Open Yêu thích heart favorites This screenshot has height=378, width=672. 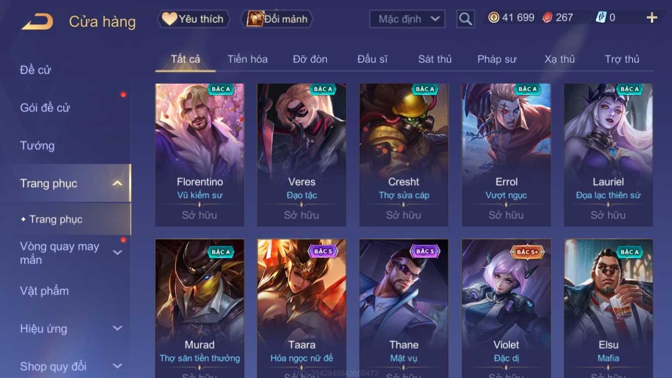(x=193, y=19)
